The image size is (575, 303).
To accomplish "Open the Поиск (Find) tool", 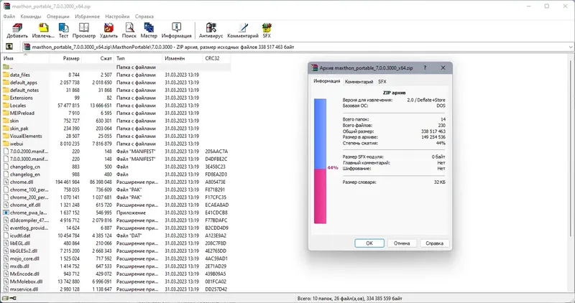I will pos(129,30).
